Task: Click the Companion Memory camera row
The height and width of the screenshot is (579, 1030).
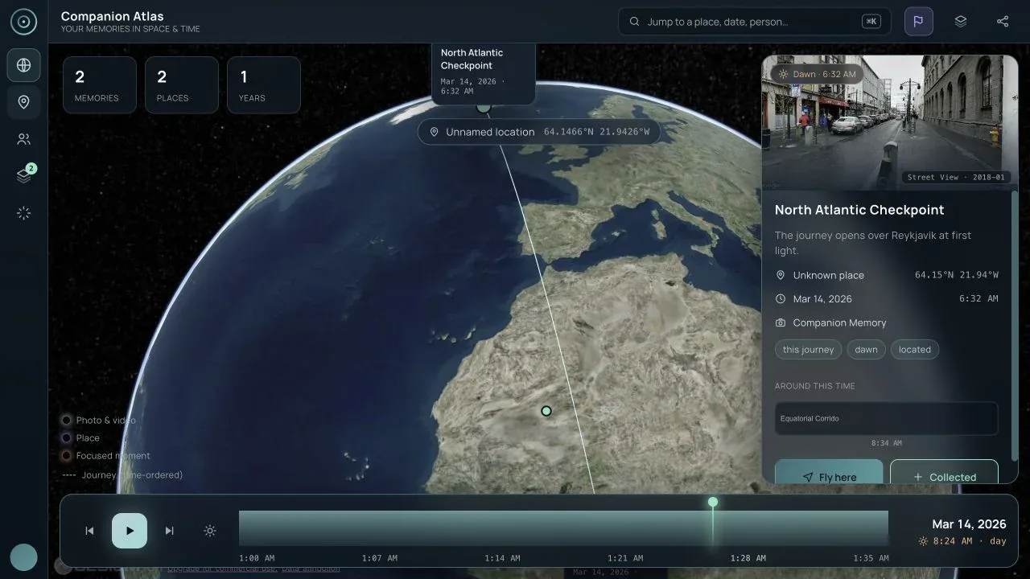Action: [x=886, y=322]
